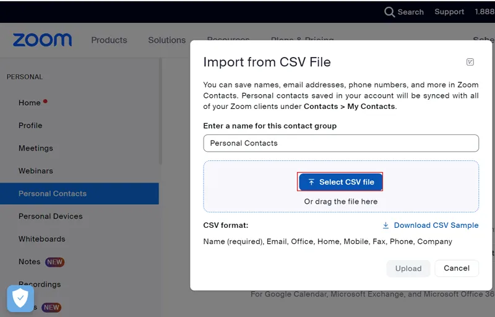Click the sidebar vertical scrollbar
This screenshot has width=495, height=317.
coord(160,111)
